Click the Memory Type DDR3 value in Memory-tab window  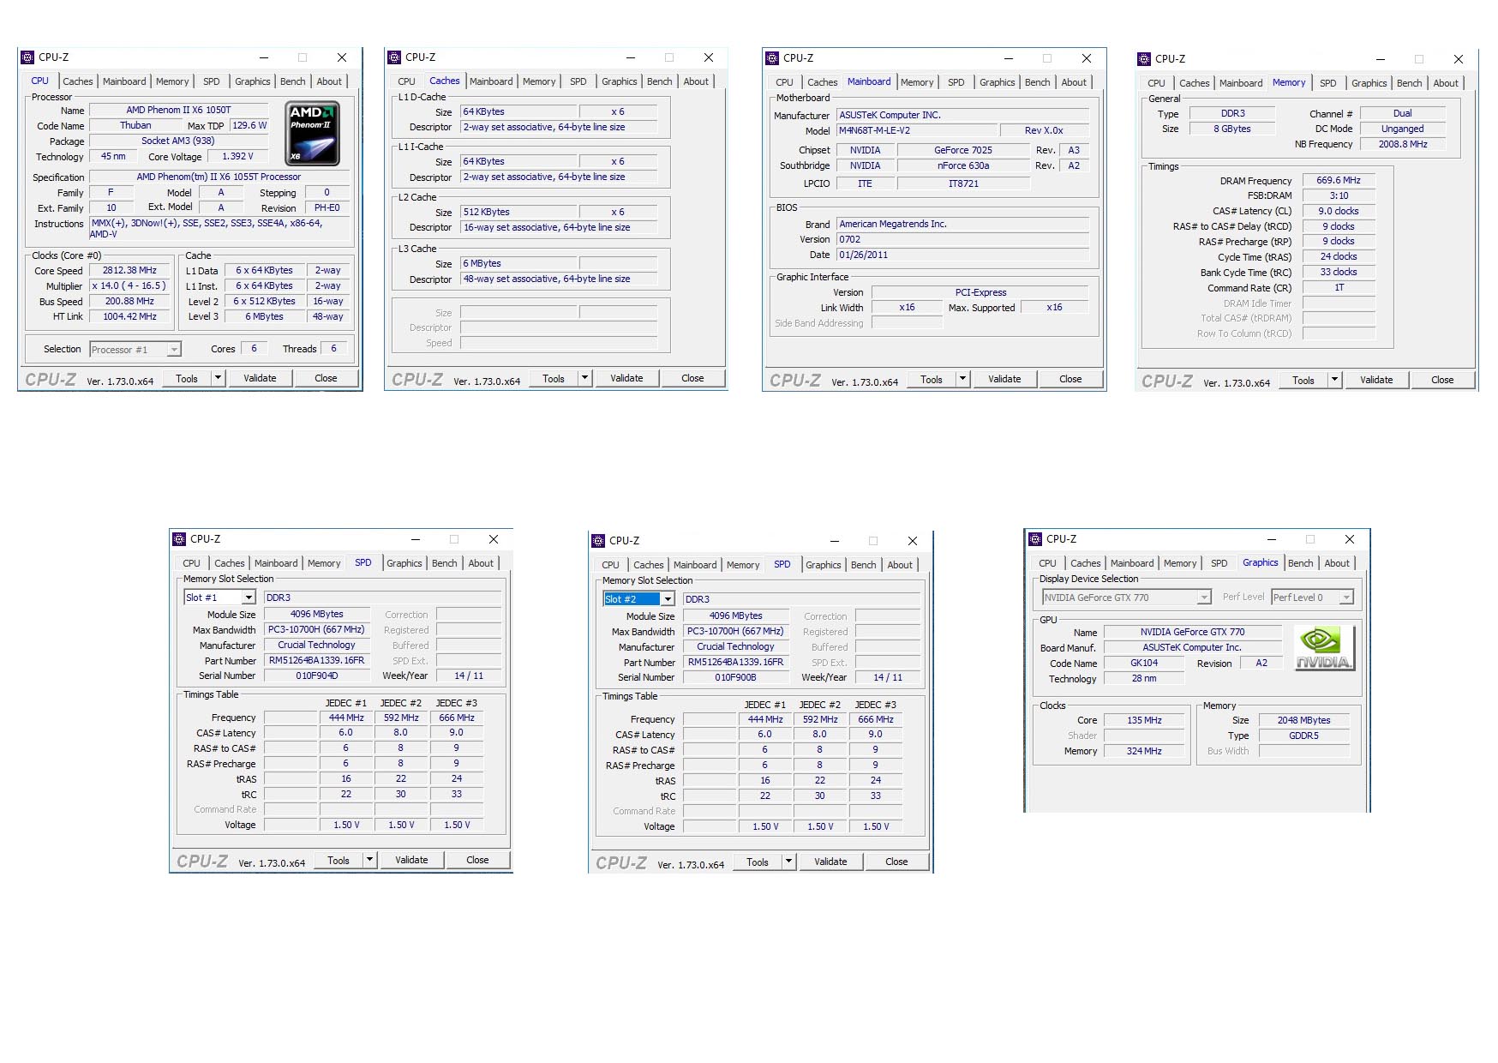(1232, 113)
